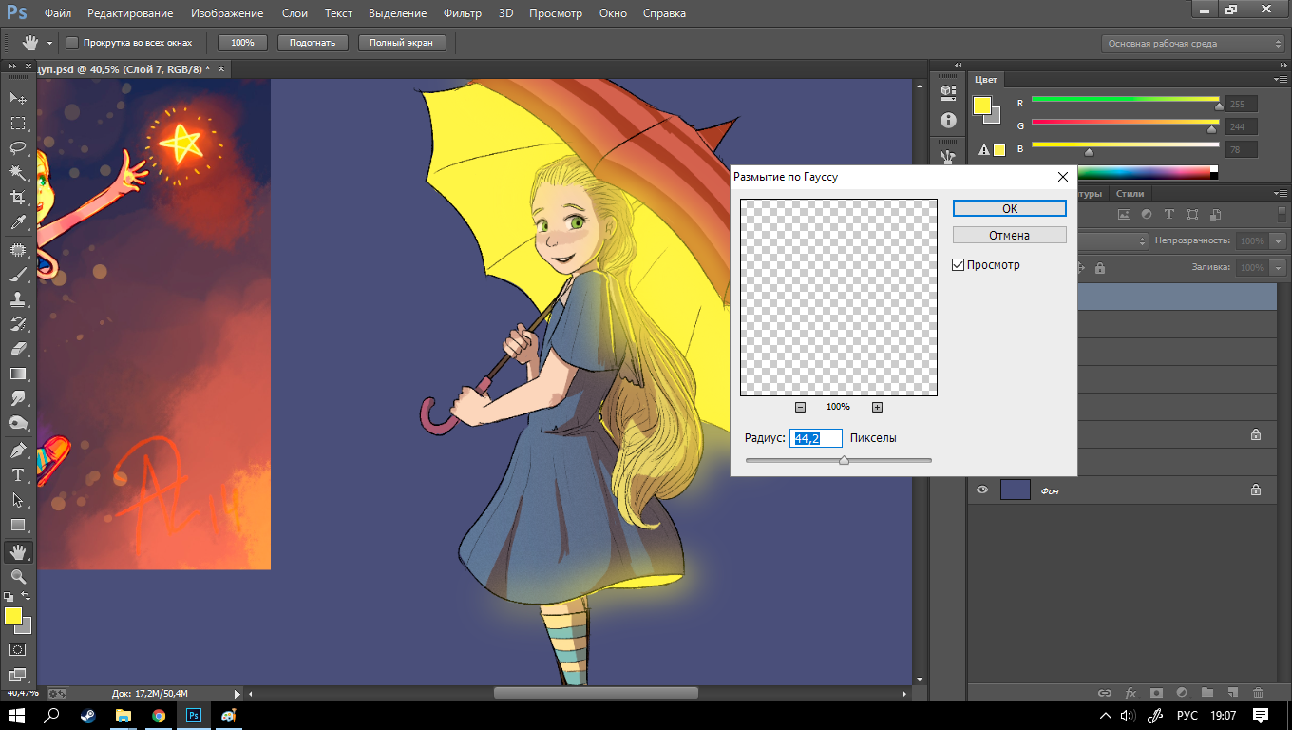Select the History Brush tool
The width and height of the screenshot is (1292, 730).
[18, 324]
